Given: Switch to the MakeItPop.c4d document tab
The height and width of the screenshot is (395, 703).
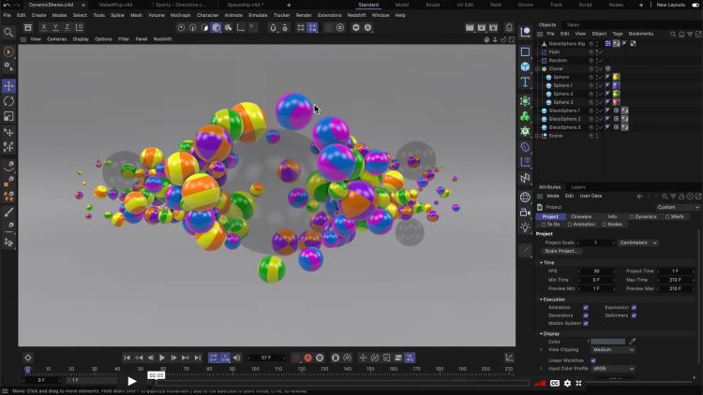Looking at the screenshot, I should pyautogui.click(x=115, y=5).
